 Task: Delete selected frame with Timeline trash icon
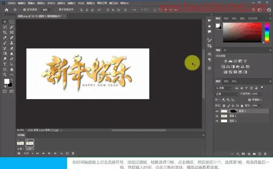(x=73, y=154)
